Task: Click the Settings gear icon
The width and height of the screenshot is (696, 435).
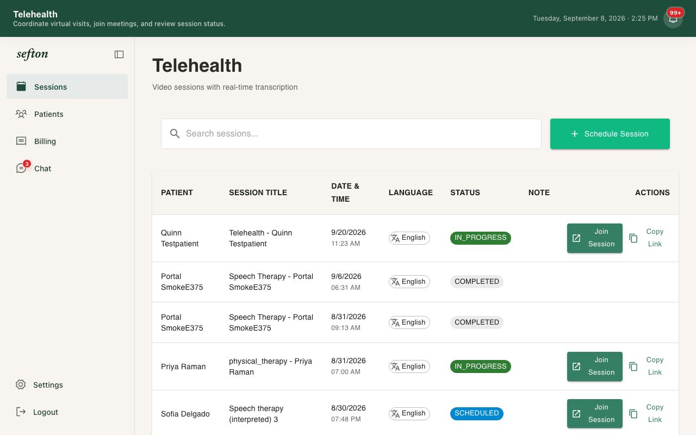Action: tap(21, 384)
